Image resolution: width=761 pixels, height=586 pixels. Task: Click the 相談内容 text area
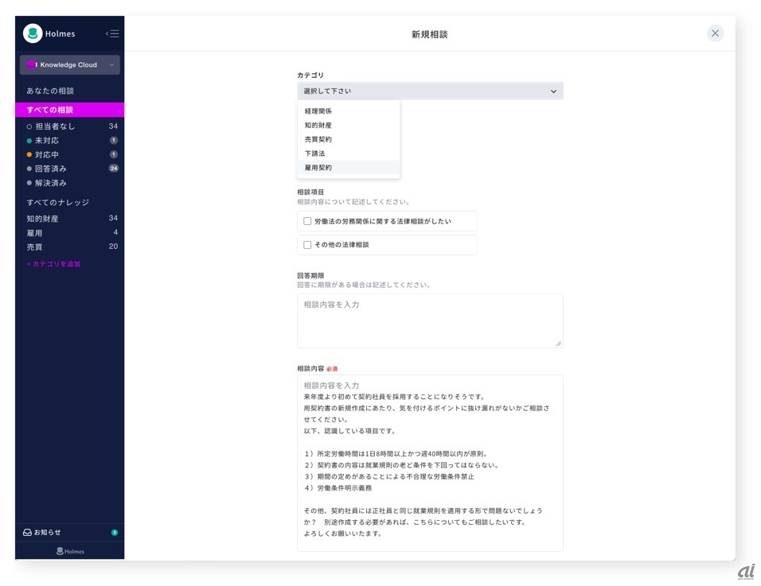(x=430, y=463)
